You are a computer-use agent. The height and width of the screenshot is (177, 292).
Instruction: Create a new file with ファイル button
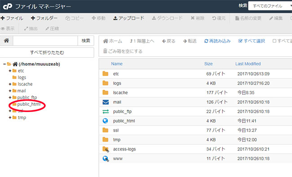[x=12, y=18]
